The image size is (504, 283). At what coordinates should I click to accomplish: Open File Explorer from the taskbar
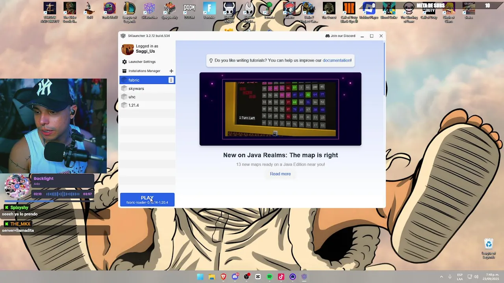212,277
